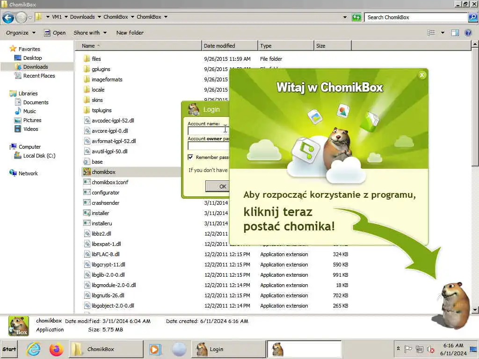Click the Account owner password field
Viewport: 479px width, 359px height.
(x=209, y=146)
